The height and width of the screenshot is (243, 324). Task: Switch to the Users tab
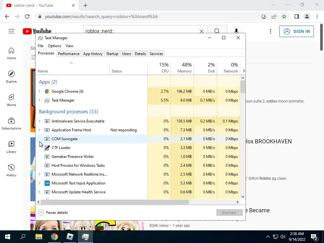[x=127, y=54]
